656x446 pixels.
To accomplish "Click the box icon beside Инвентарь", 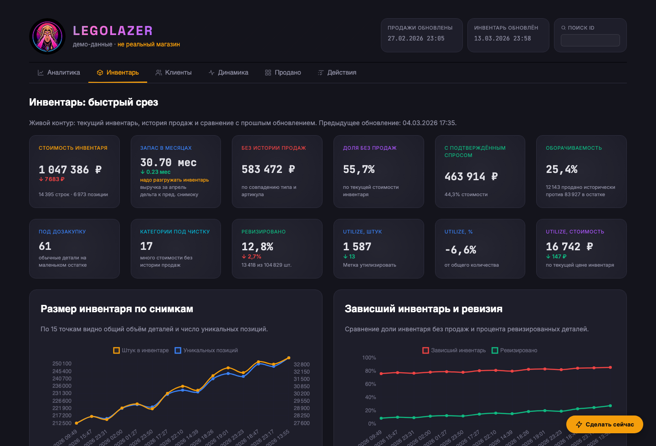I will tap(100, 73).
